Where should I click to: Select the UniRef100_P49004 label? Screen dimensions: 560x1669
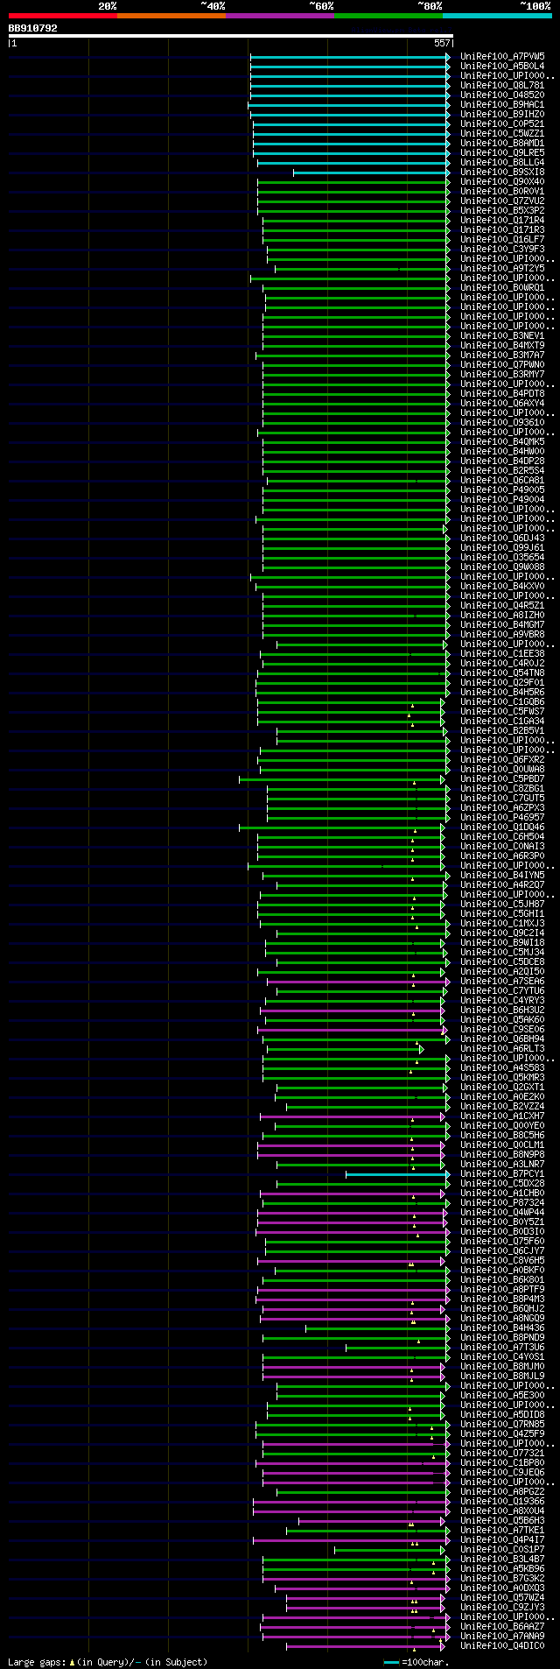tap(502, 499)
